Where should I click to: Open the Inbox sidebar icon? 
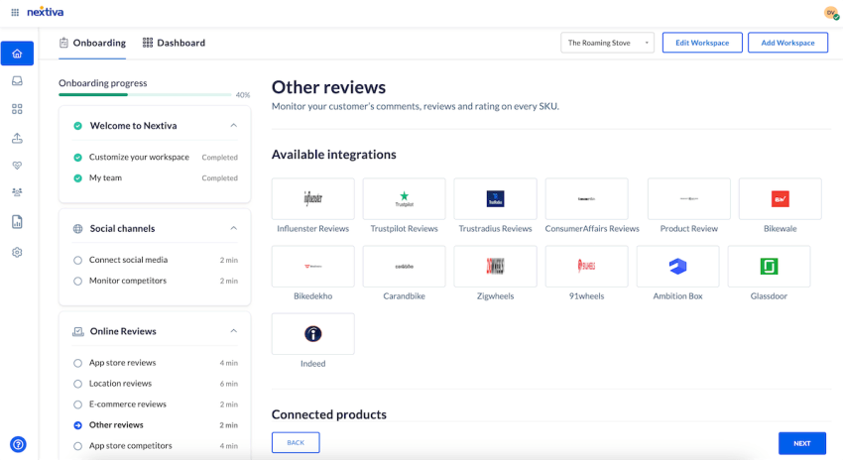point(17,81)
